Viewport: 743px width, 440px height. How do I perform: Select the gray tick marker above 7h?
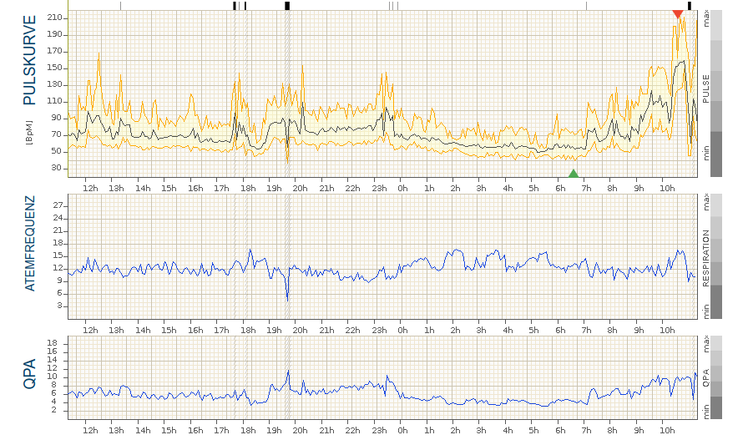point(586,6)
